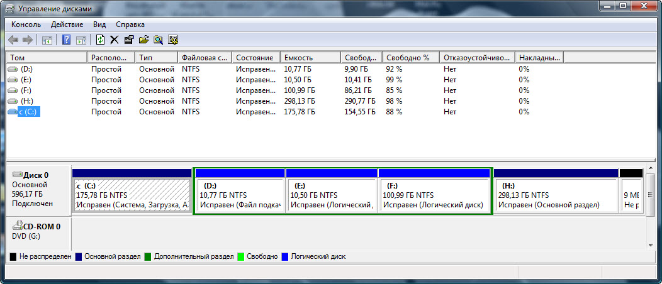Click blue Логический диск legend swatch
This screenshot has height=284, width=662.
285,256
